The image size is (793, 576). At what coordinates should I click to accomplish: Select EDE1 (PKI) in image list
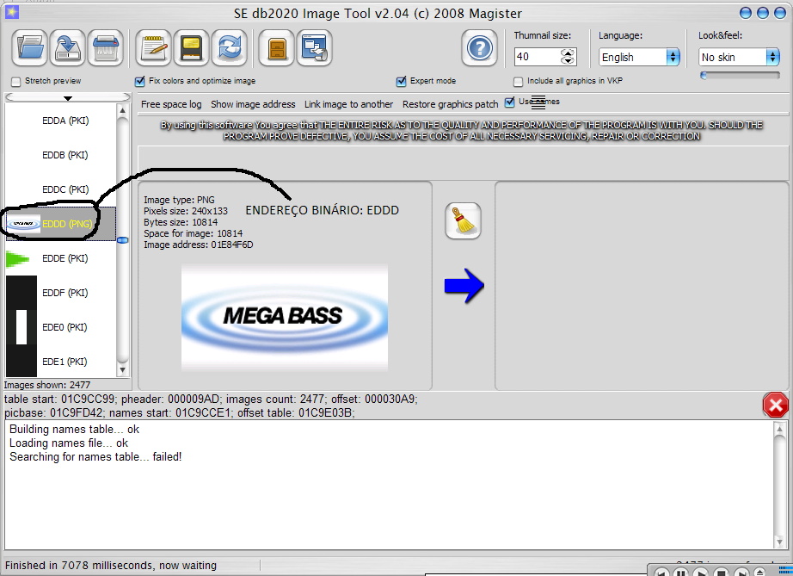(x=61, y=362)
